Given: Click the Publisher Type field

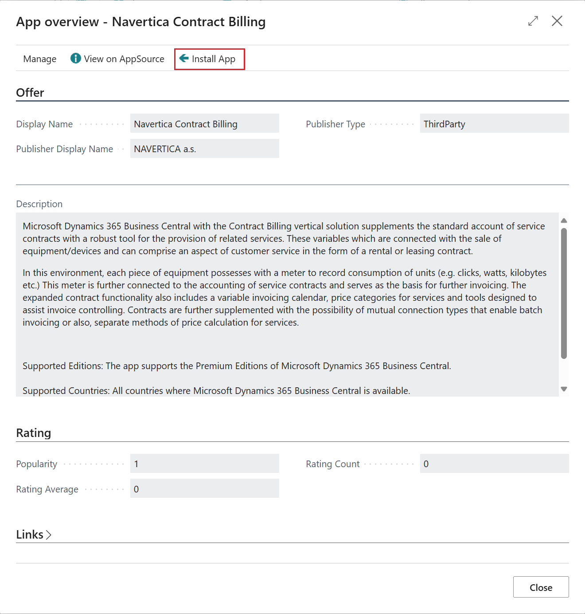Looking at the screenshot, I should click(494, 124).
